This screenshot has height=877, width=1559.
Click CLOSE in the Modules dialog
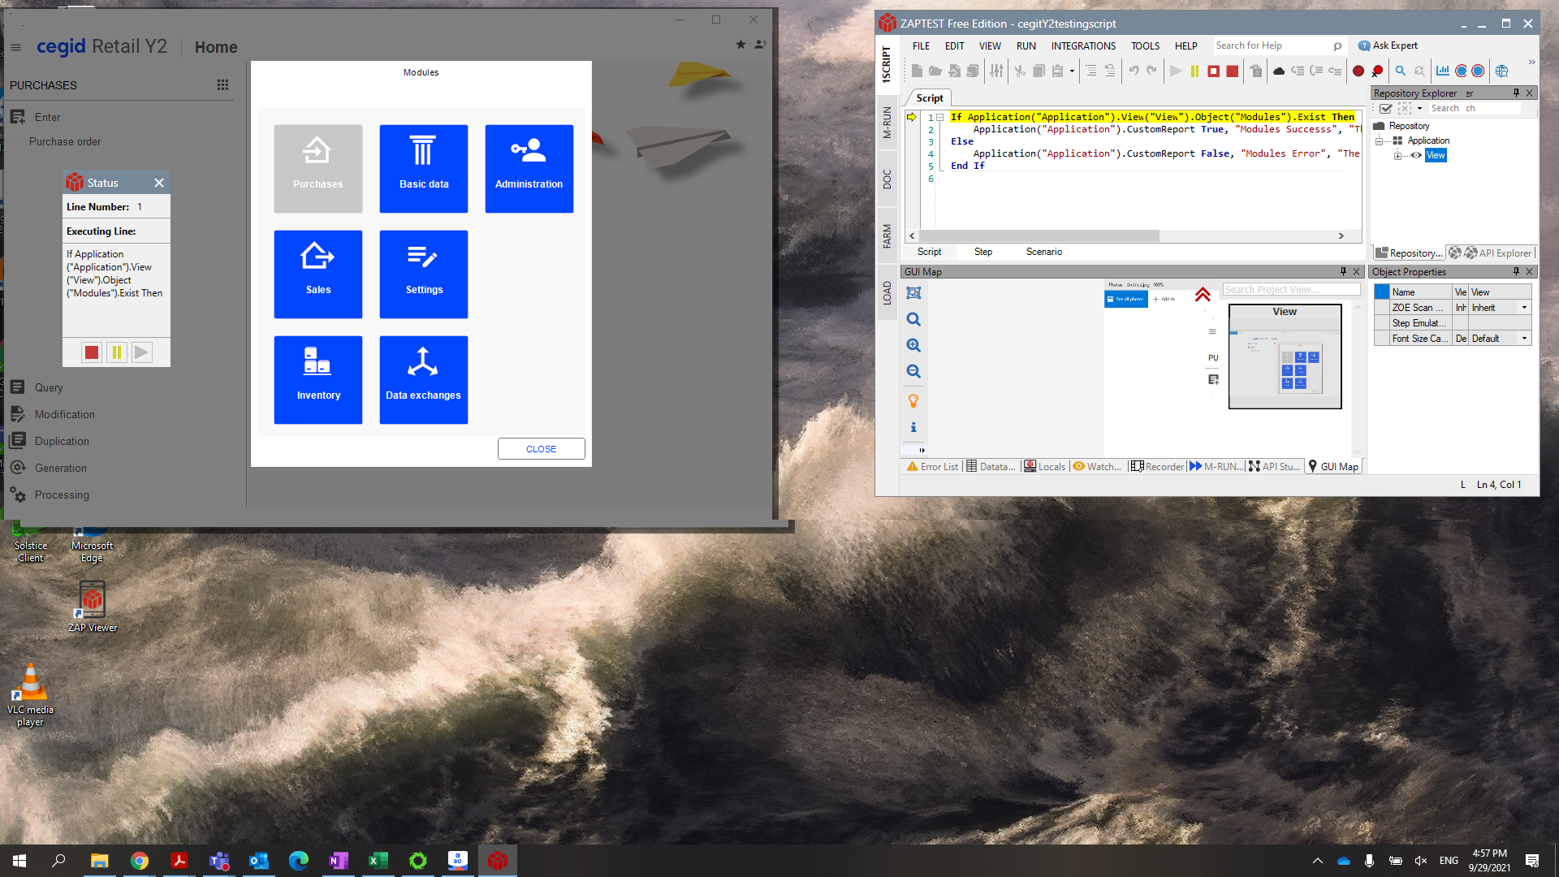(x=541, y=449)
